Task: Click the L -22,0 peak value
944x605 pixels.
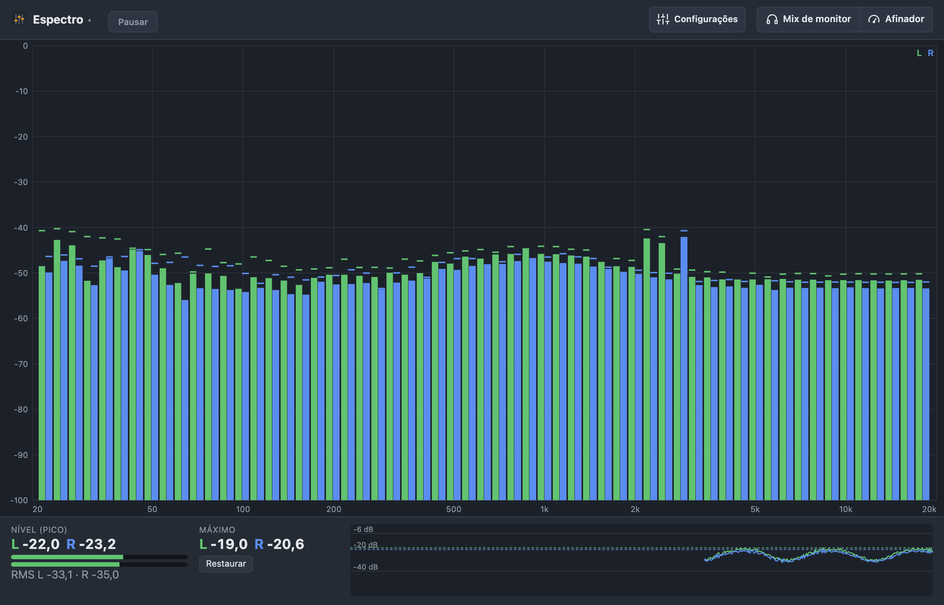Action: [35, 544]
